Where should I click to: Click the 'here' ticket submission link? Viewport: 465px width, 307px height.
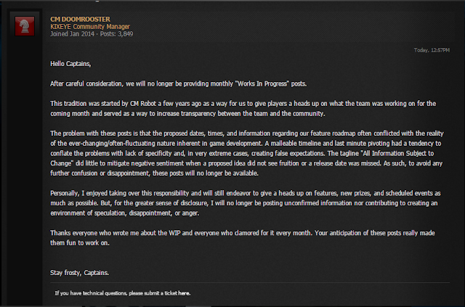pos(184,294)
